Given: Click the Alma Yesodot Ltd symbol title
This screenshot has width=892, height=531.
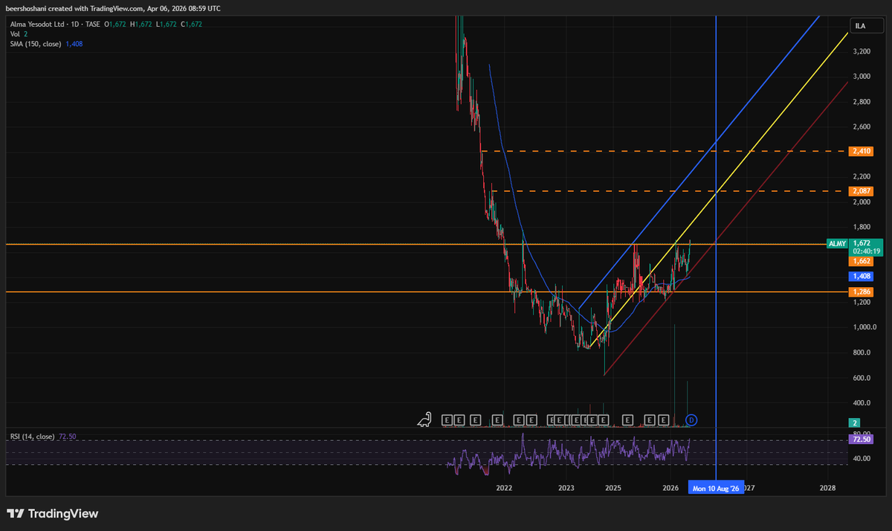Looking at the screenshot, I should click(x=39, y=24).
